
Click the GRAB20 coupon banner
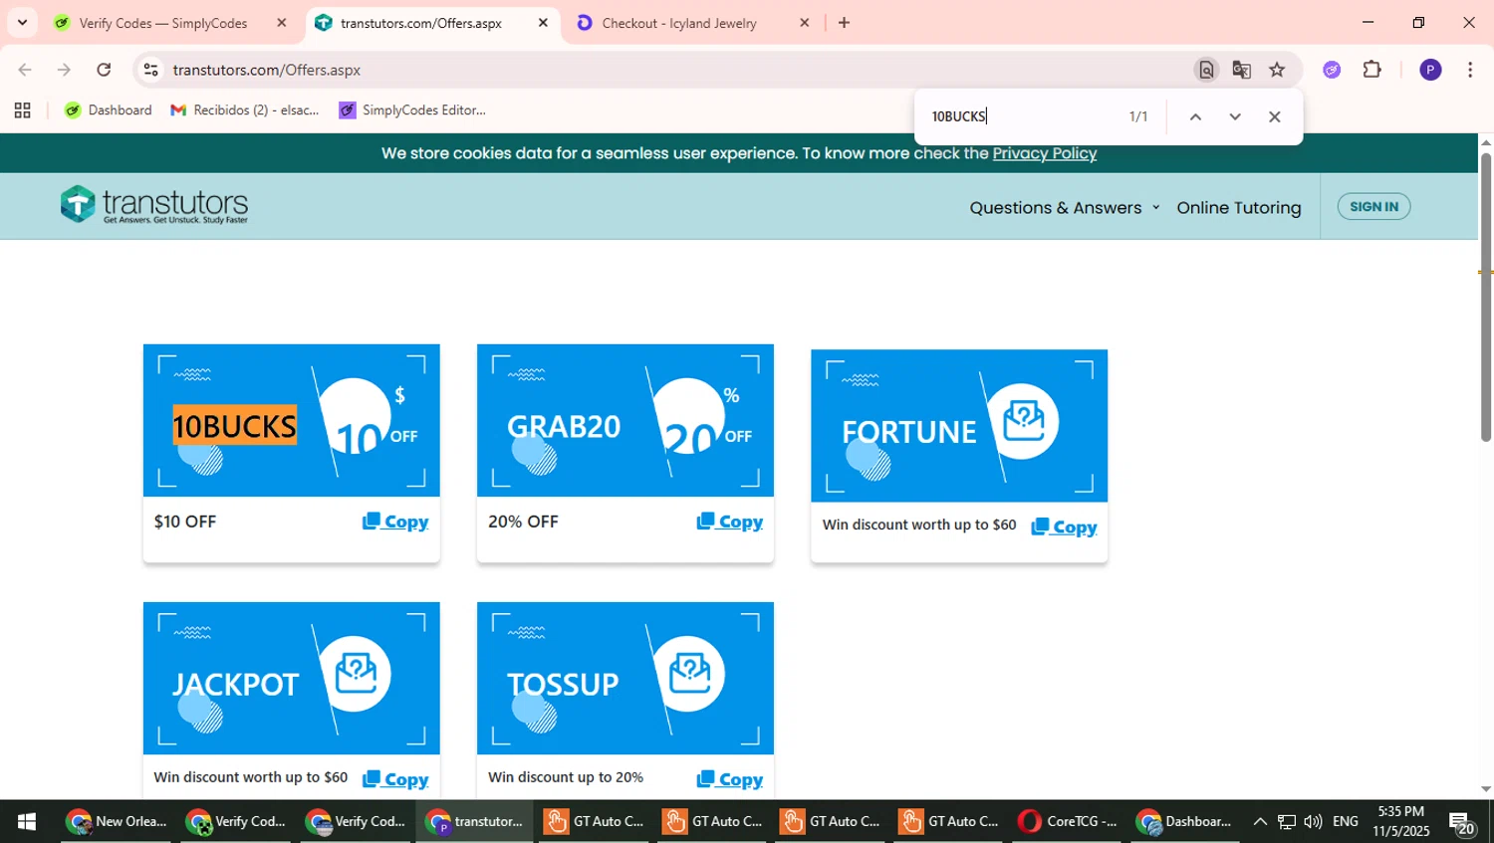[x=625, y=420]
